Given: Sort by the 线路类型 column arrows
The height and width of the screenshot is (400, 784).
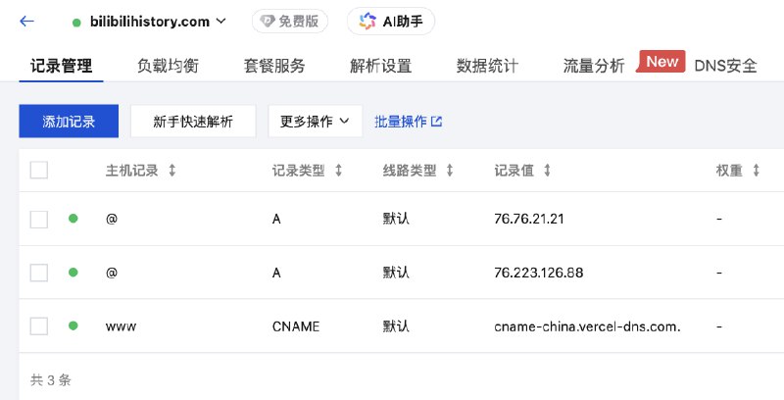Looking at the screenshot, I should [x=450, y=171].
